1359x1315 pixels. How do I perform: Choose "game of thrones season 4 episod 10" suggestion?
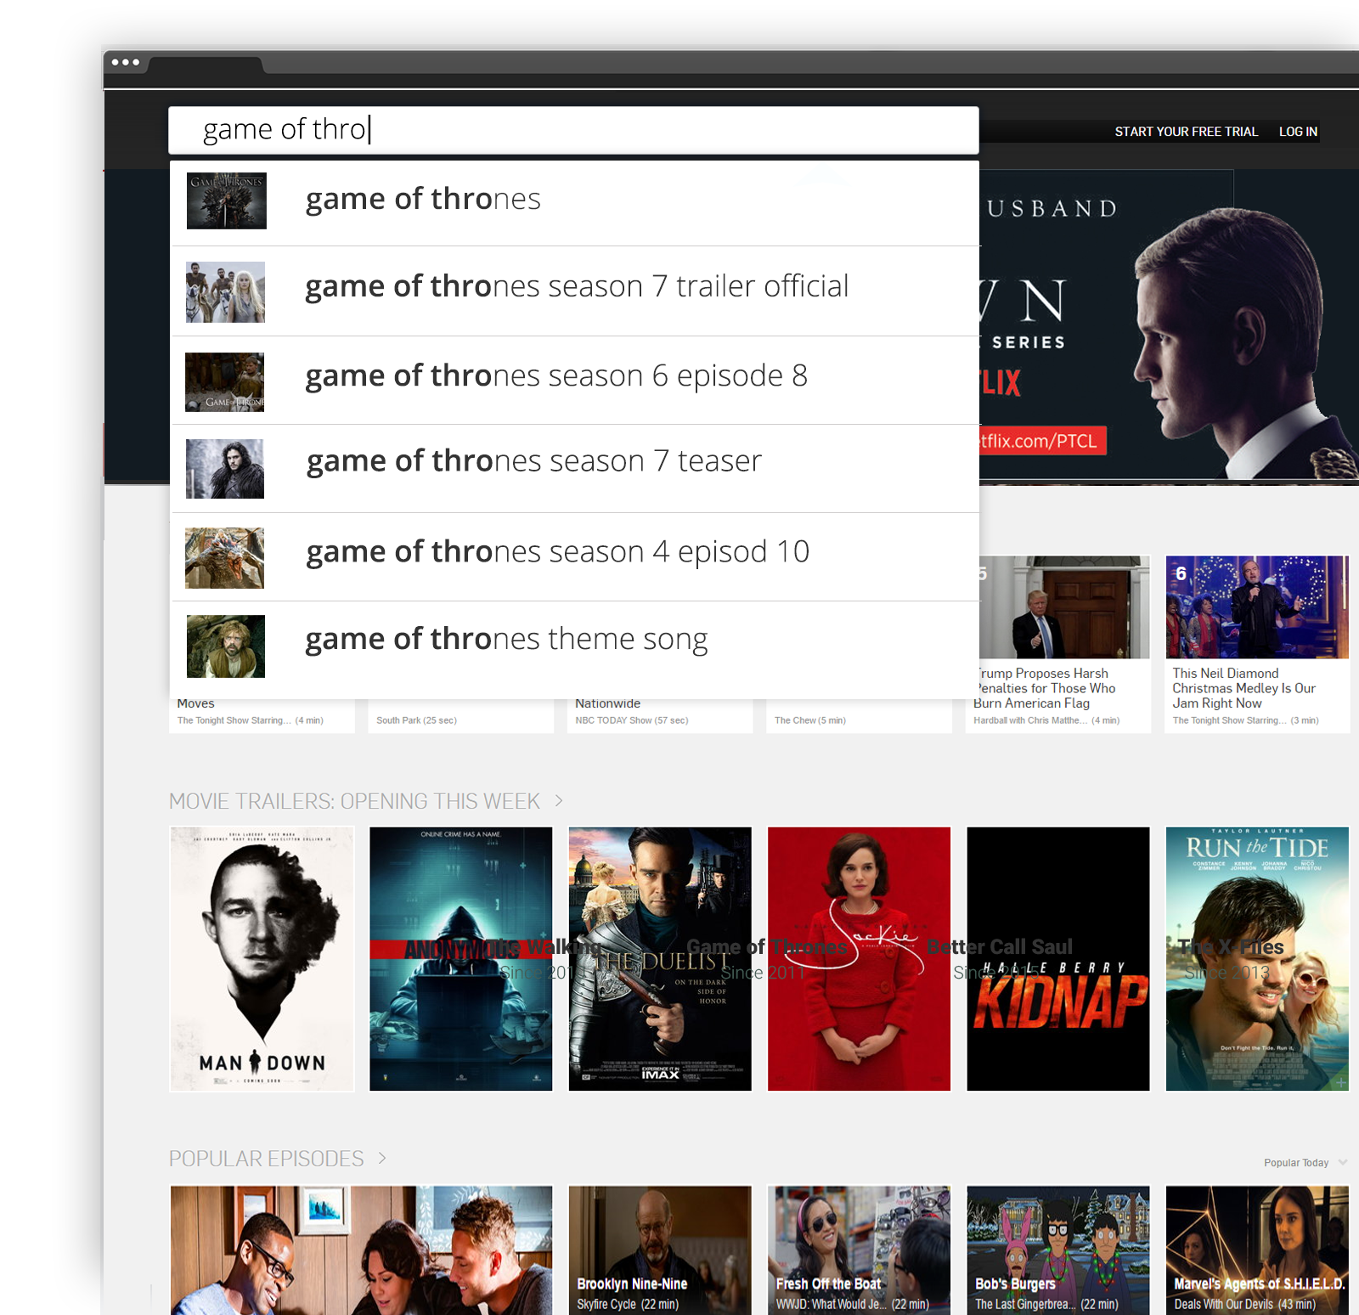tap(575, 556)
